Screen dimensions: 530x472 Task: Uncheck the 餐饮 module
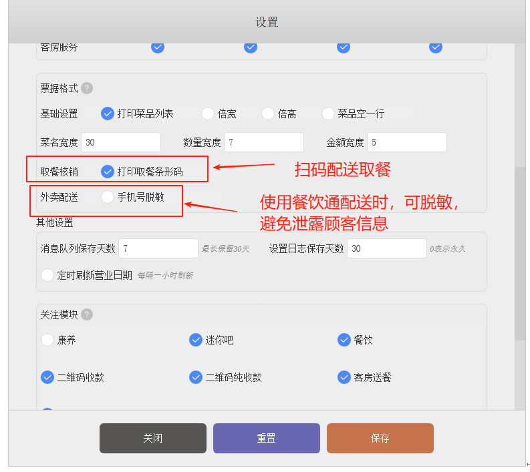(344, 340)
